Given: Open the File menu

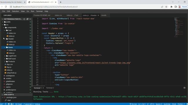Looking at the screenshot, I should click(4, 11).
